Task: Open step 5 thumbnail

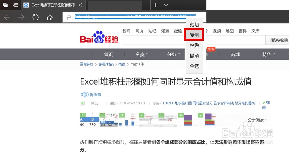Action: click(x=168, y=120)
